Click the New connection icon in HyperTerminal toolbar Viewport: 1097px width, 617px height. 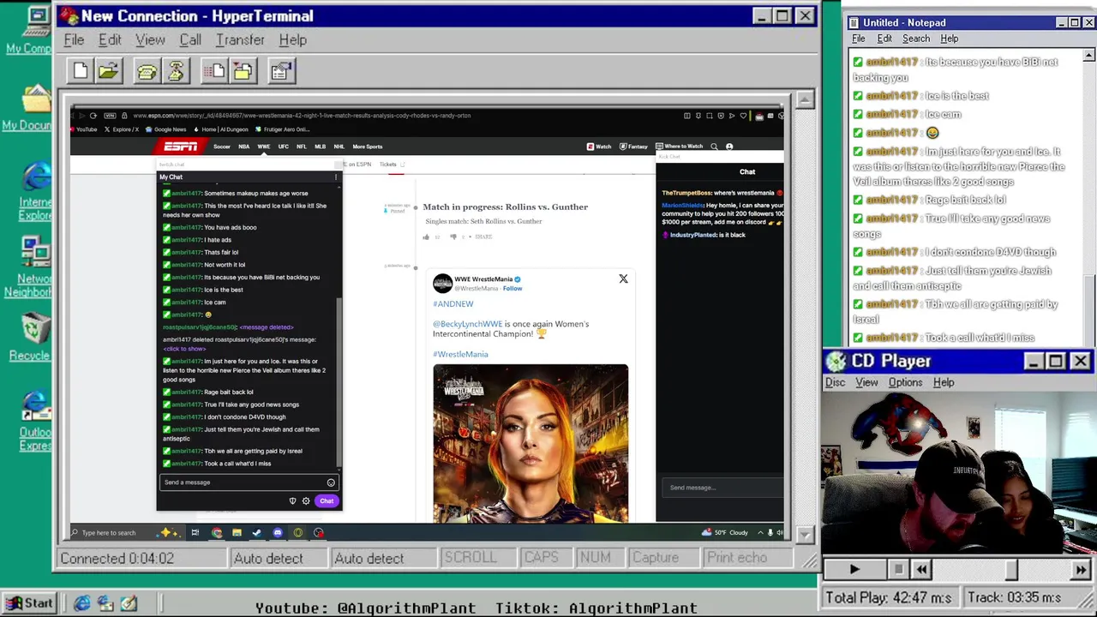tap(81, 71)
